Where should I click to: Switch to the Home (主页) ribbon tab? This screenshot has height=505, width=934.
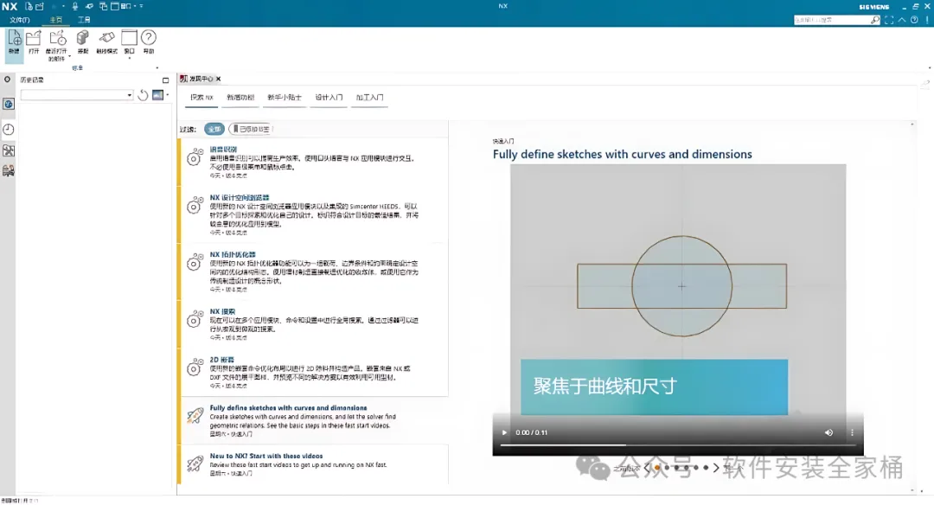(56, 20)
